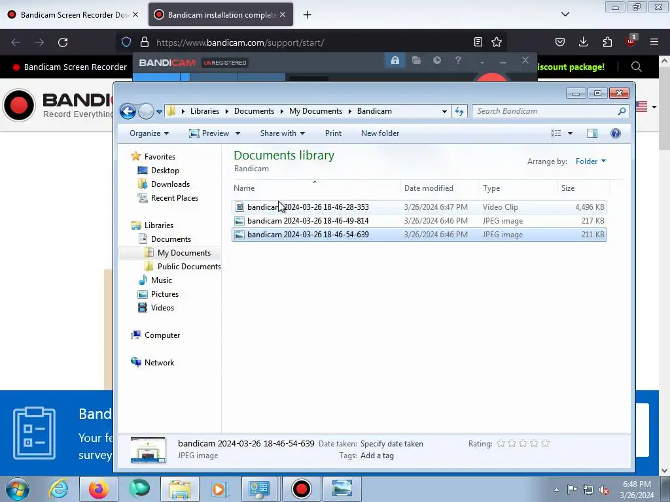Click Add a tag field
The image size is (670, 502).
tap(377, 456)
